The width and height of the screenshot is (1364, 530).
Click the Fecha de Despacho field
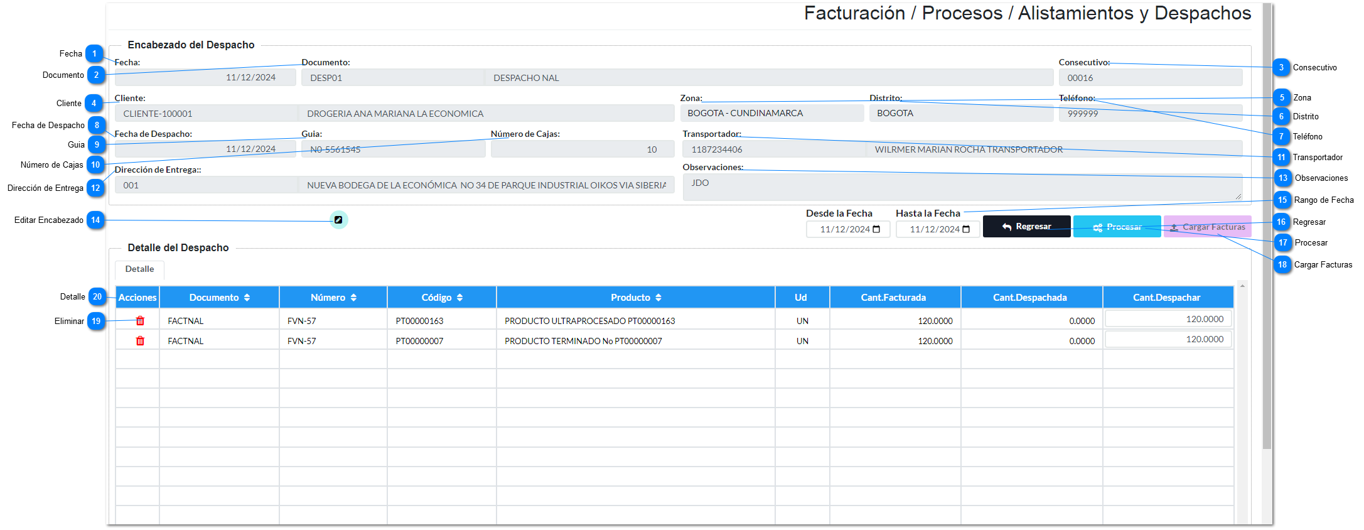pyautogui.click(x=205, y=149)
